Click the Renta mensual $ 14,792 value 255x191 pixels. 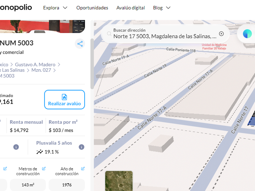point(19,130)
